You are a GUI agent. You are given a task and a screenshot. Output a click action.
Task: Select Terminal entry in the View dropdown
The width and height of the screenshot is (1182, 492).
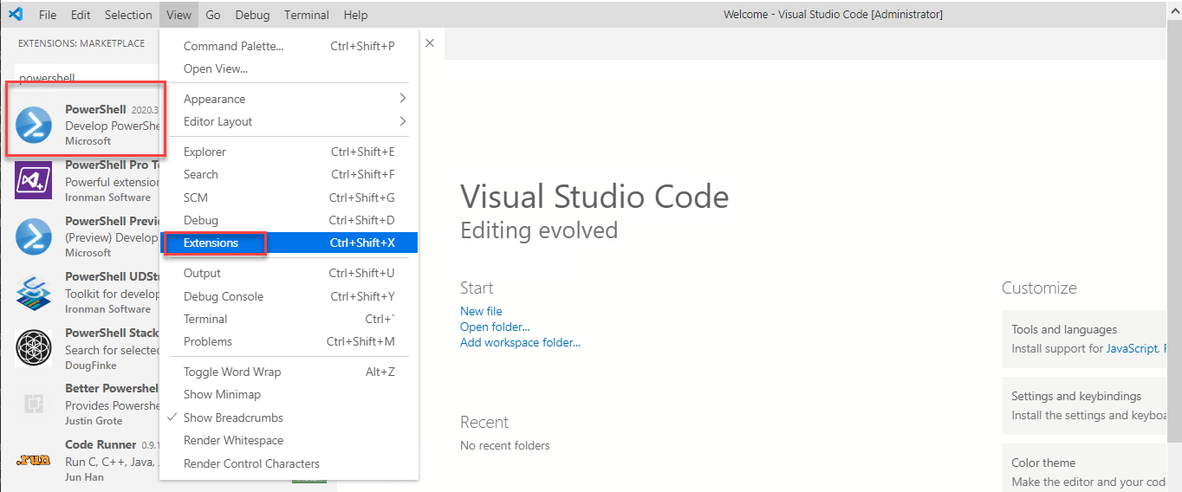289,319
